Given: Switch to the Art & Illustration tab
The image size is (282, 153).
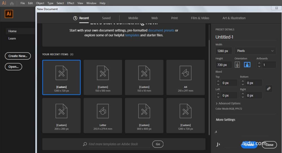Looking at the screenshot, I should pos(234,18).
